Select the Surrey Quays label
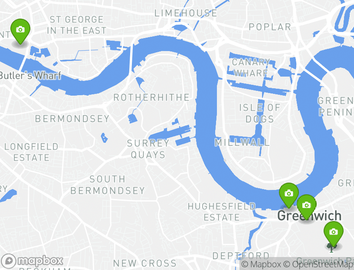This screenshot has height=270, width=354. click(148, 149)
